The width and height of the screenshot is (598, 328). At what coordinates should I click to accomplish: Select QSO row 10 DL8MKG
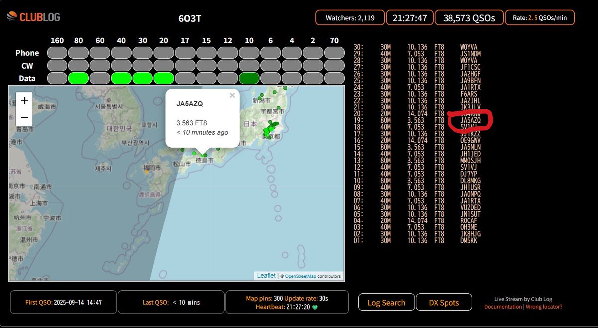pyautogui.click(x=418, y=181)
